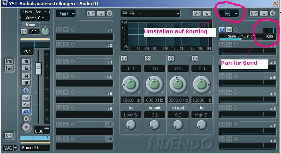Enable the lo mid EQ band power
This screenshot has width=281, height=154.
(x=147, y=59)
